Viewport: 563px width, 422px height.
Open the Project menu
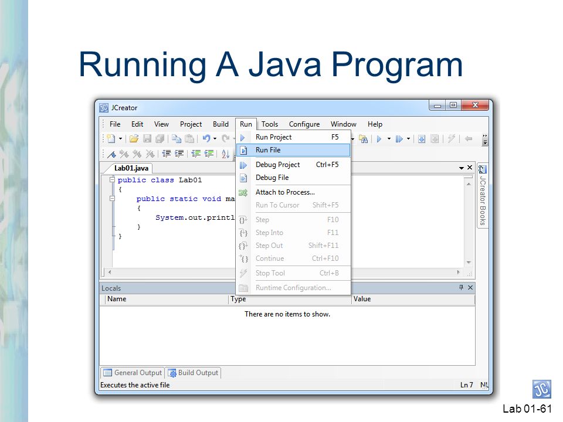(x=191, y=124)
